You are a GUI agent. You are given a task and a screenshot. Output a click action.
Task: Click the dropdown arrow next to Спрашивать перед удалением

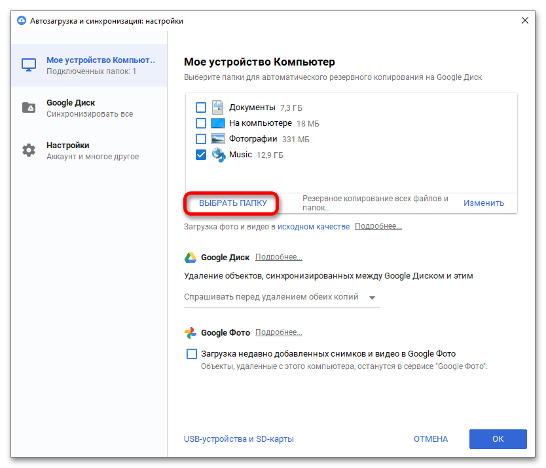[373, 298]
